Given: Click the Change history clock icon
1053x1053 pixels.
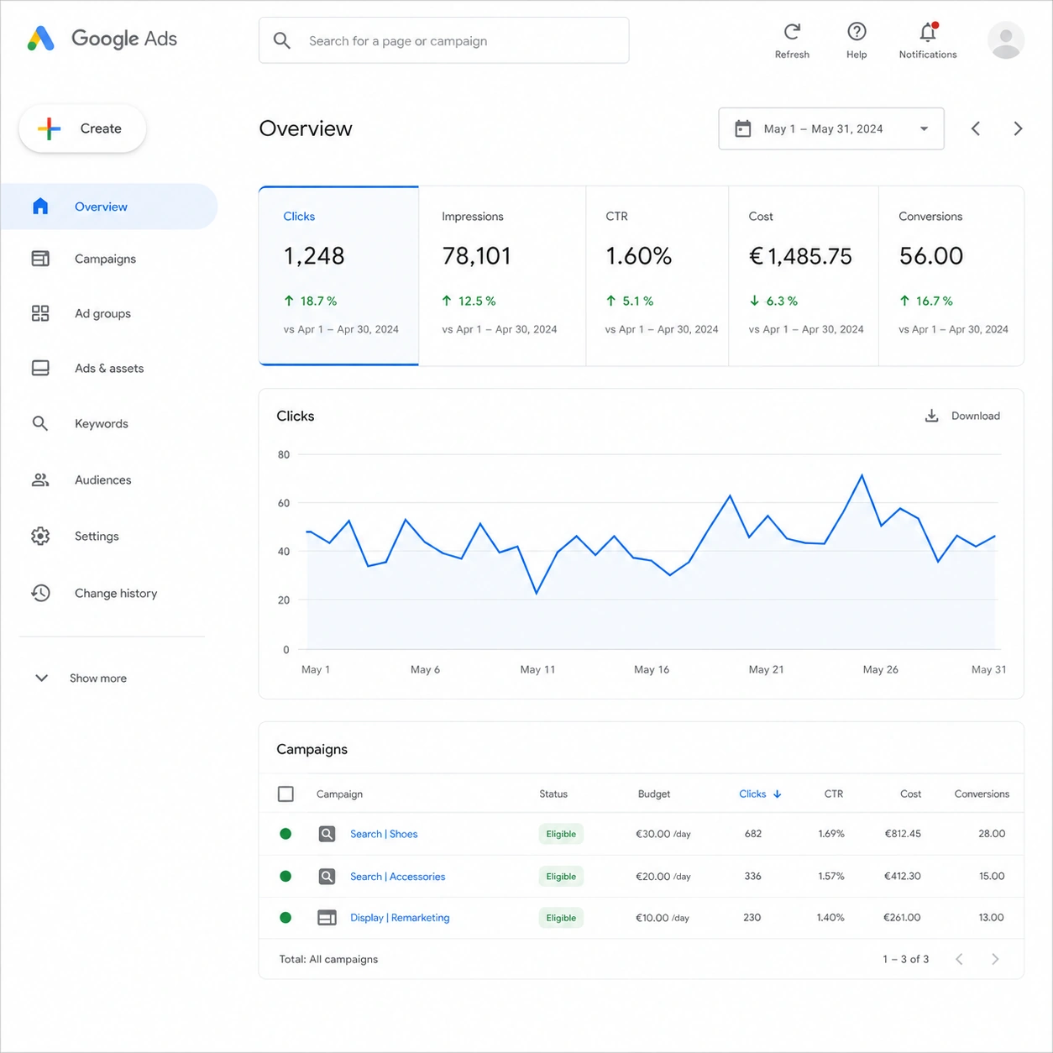Looking at the screenshot, I should [x=40, y=593].
